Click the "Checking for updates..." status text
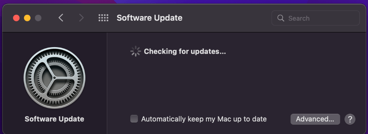This screenshot has width=368, height=134. pos(185,52)
